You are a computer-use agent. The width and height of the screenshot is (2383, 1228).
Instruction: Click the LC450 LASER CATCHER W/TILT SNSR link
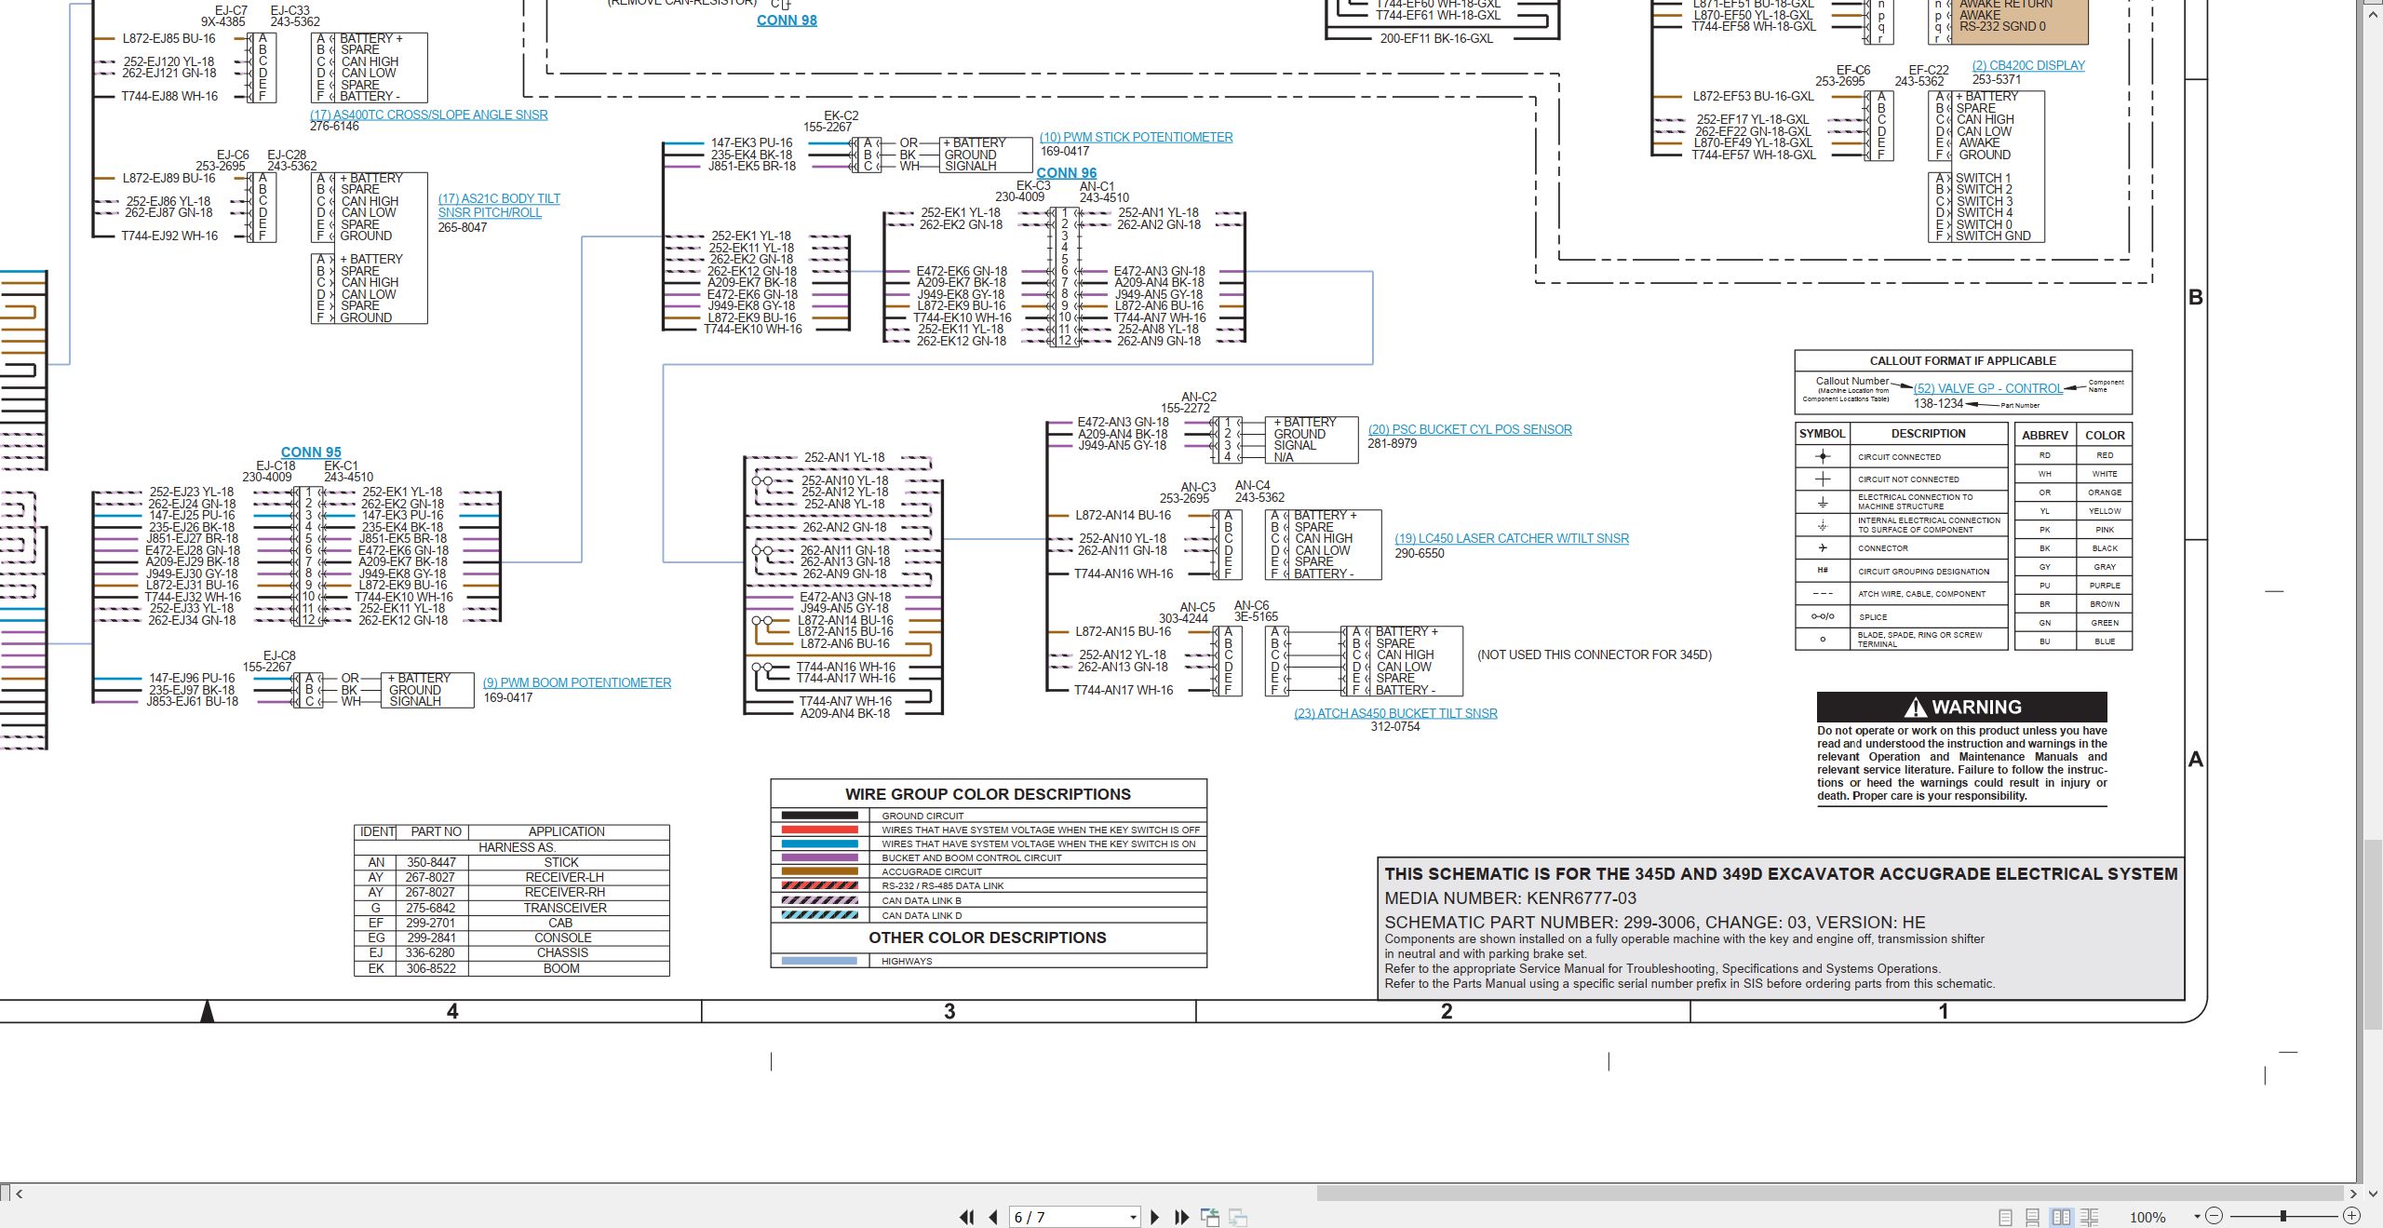point(1512,538)
